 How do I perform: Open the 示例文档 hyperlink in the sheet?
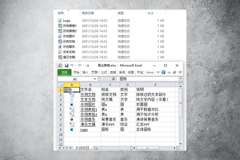coord(88,94)
